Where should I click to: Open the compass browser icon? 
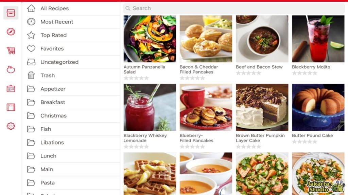(11, 31)
